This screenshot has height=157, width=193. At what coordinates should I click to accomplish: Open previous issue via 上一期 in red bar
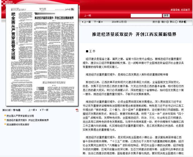click(88, 15)
